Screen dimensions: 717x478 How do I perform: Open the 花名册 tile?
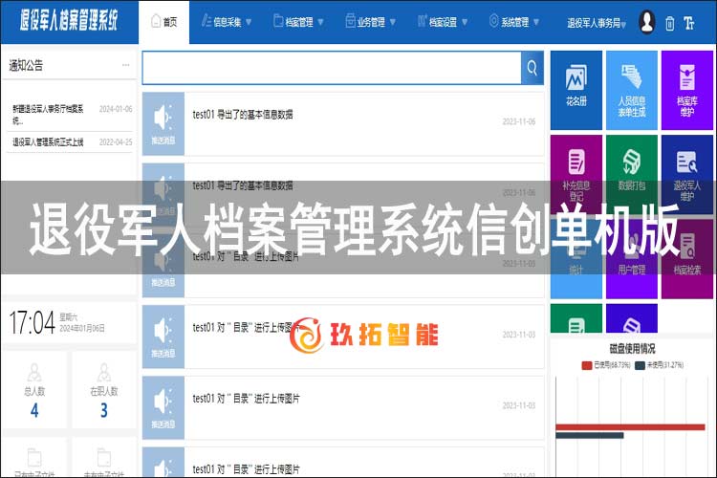[x=576, y=90]
